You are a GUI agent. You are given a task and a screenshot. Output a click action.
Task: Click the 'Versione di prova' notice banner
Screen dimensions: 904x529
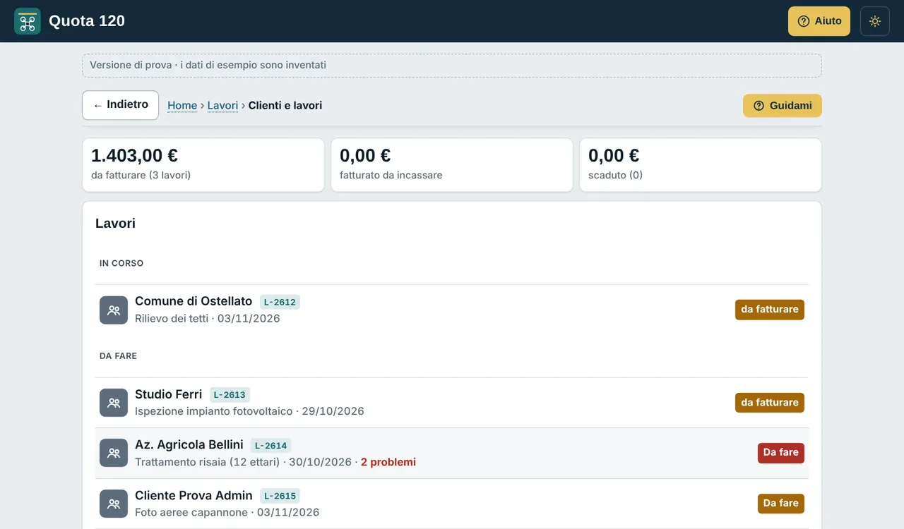click(x=452, y=66)
